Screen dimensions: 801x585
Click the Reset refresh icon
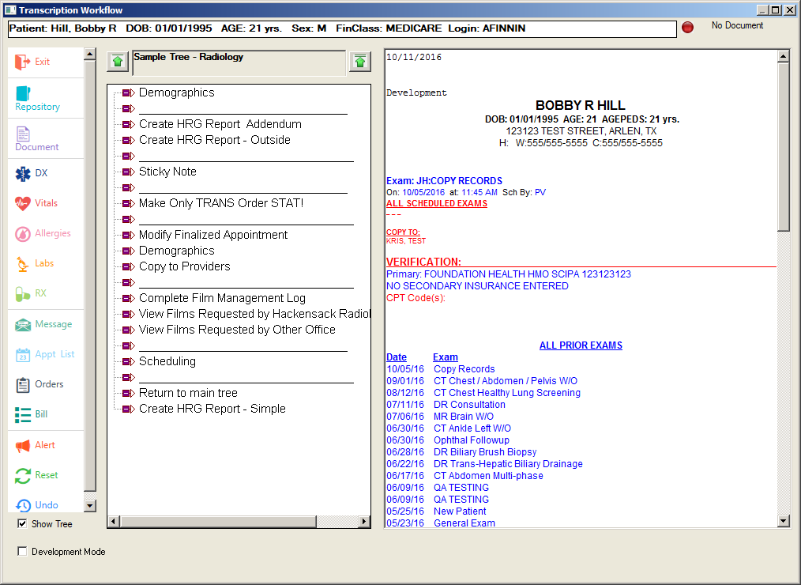(23, 475)
